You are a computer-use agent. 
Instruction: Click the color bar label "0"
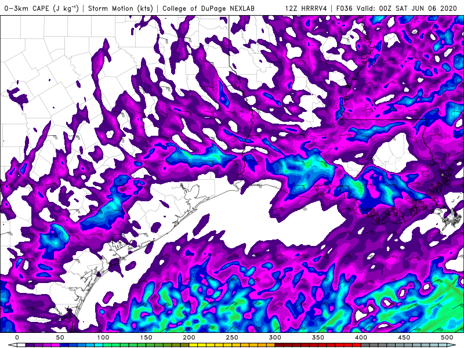point(17,338)
